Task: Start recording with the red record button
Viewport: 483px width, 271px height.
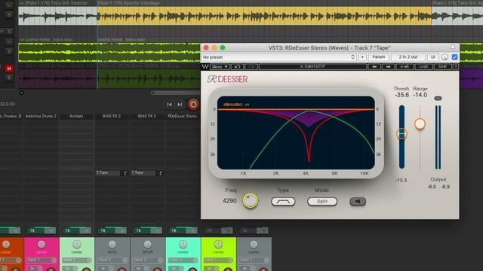Action: (x=193, y=105)
